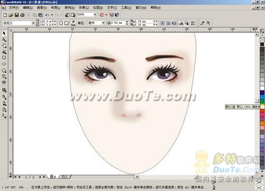Open the File menu
This screenshot has height=191, width=265.
pos(14,7)
